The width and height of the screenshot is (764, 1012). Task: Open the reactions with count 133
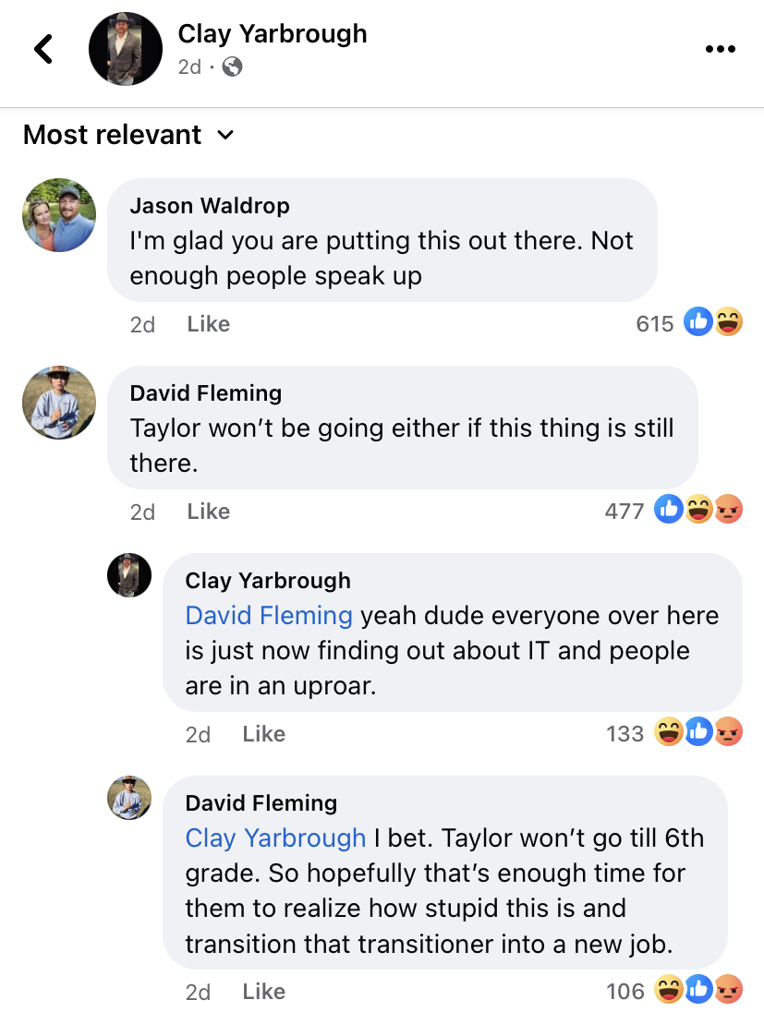[674, 732]
